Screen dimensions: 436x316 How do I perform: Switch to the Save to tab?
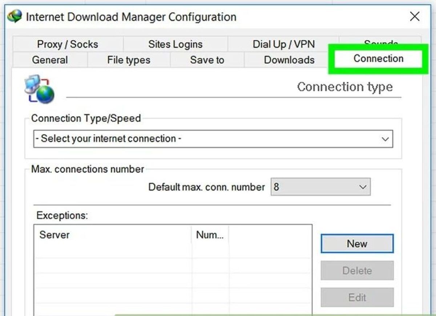click(207, 60)
